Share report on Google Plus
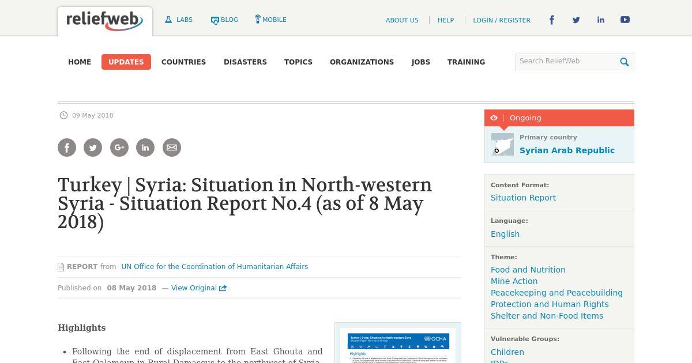 click(x=119, y=148)
